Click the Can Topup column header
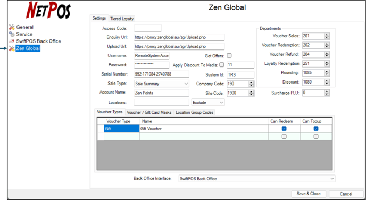This screenshot has height=200, width=366. click(316, 121)
